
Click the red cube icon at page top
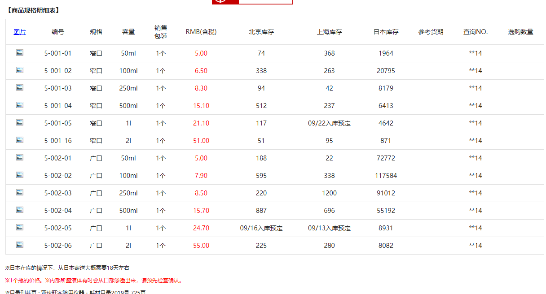(x=220, y=1)
